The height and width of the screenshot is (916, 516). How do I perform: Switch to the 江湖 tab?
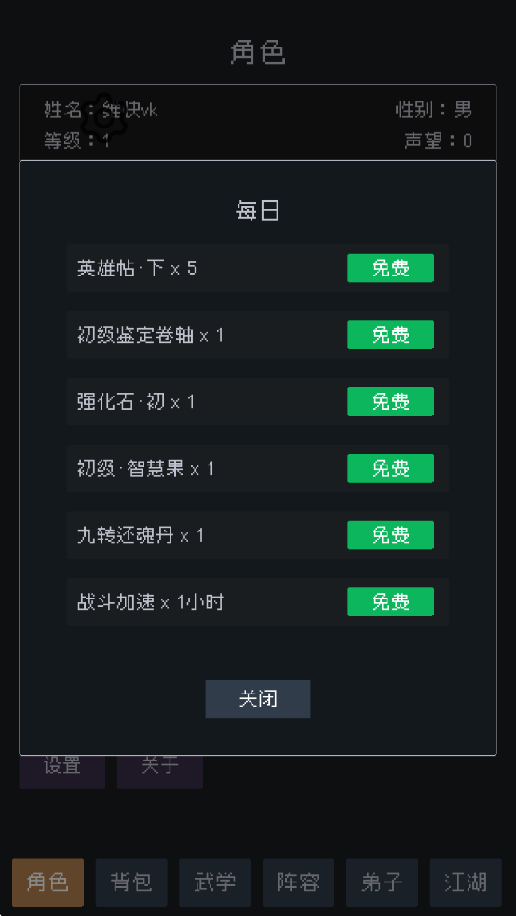point(466,882)
